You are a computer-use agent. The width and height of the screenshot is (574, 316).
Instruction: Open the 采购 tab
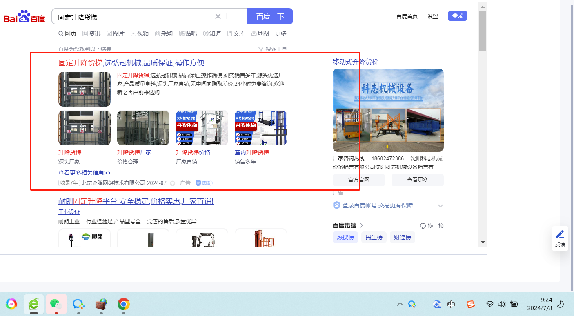(164, 33)
